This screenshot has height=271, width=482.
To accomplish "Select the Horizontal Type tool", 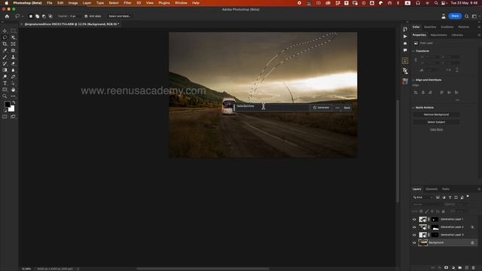I will coord(5,84).
